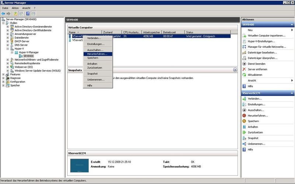The width and height of the screenshot is (295, 184).
Task: Select the DNS-Server tree item
Action: click(21, 45)
